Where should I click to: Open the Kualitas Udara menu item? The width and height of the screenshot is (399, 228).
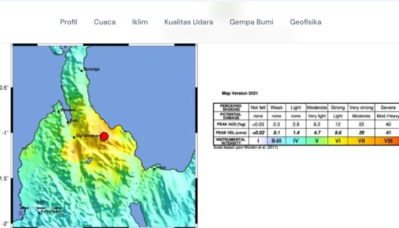tap(189, 22)
